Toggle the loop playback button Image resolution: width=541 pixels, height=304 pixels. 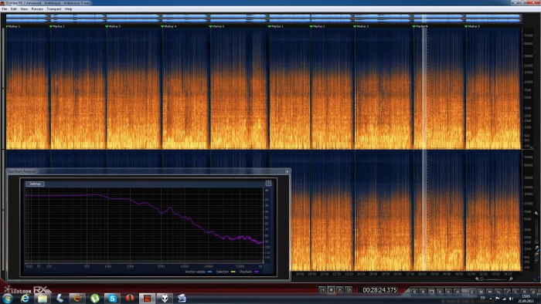pos(349,290)
